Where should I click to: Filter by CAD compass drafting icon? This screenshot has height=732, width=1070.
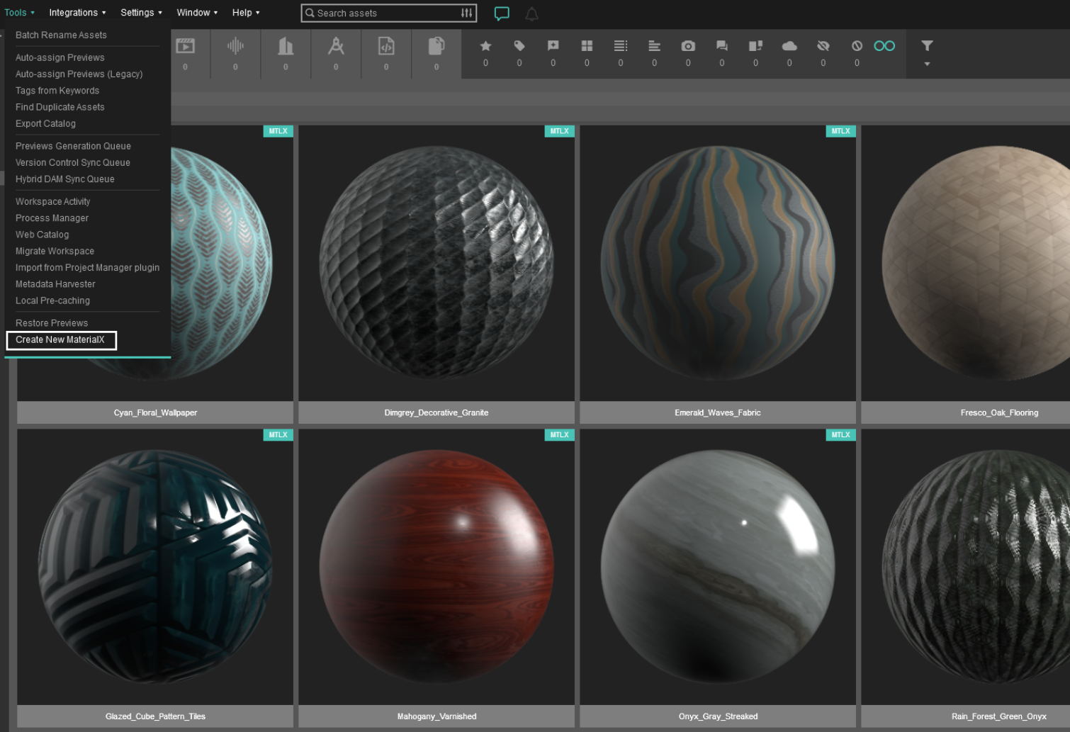336,46
